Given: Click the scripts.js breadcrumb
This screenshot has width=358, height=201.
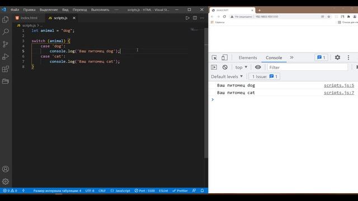Looking at the screenshot, I should (29, 25).
